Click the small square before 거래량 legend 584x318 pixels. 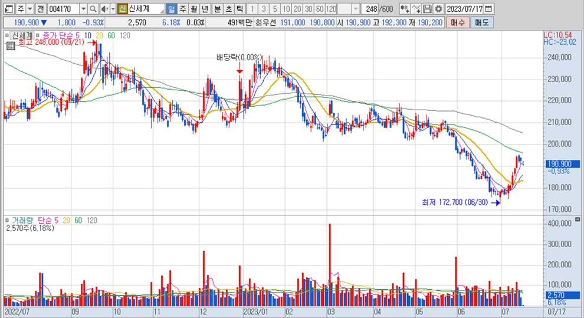coord(6,221)
